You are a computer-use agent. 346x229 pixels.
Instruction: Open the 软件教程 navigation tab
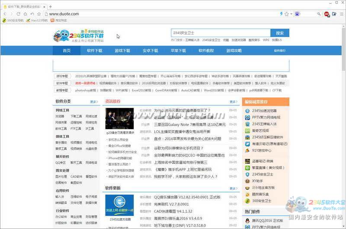click(x=206, y=51)
